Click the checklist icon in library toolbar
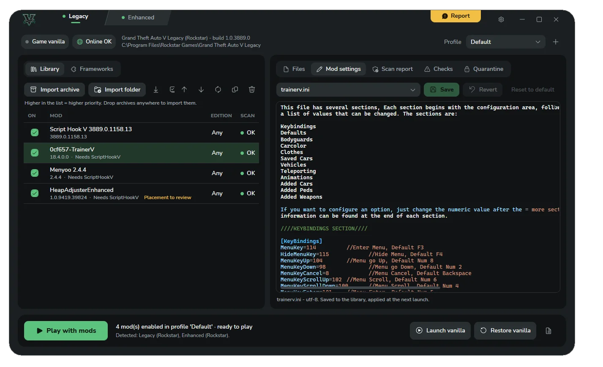603x367 pixels. click(172, 89)
